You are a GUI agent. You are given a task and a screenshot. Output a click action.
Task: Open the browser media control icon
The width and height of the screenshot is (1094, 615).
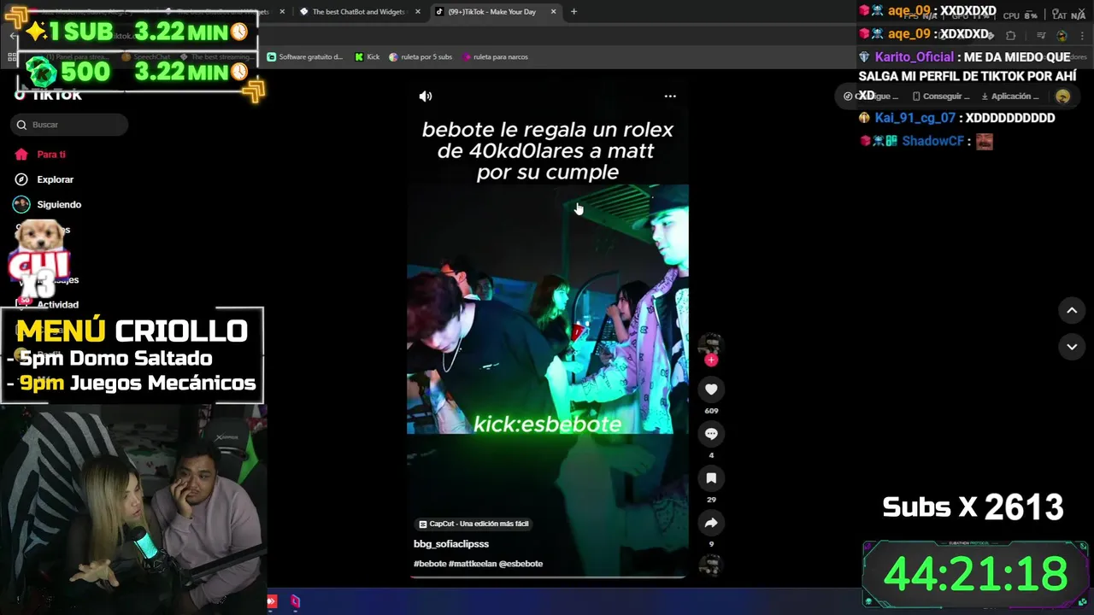(x=1041, y=36)
